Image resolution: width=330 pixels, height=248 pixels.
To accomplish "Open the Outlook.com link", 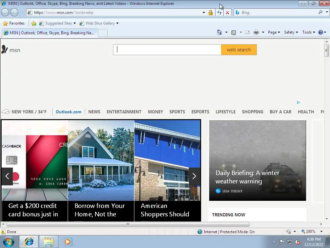I will 68,112.
